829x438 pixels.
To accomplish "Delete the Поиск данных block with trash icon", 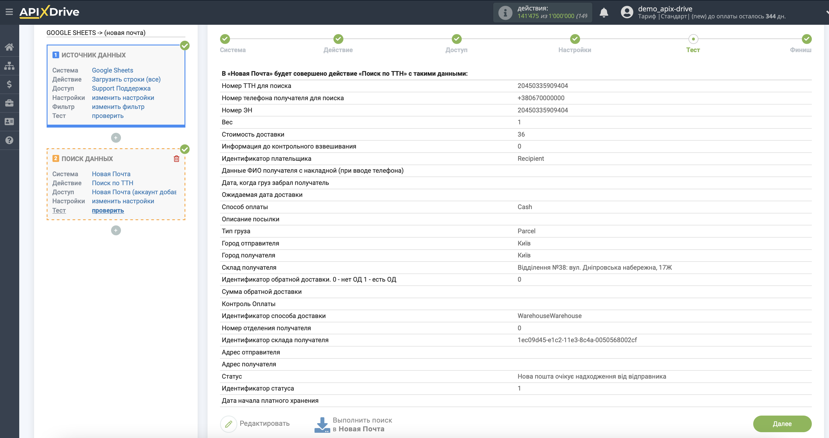I will click(x=176, y=158).
